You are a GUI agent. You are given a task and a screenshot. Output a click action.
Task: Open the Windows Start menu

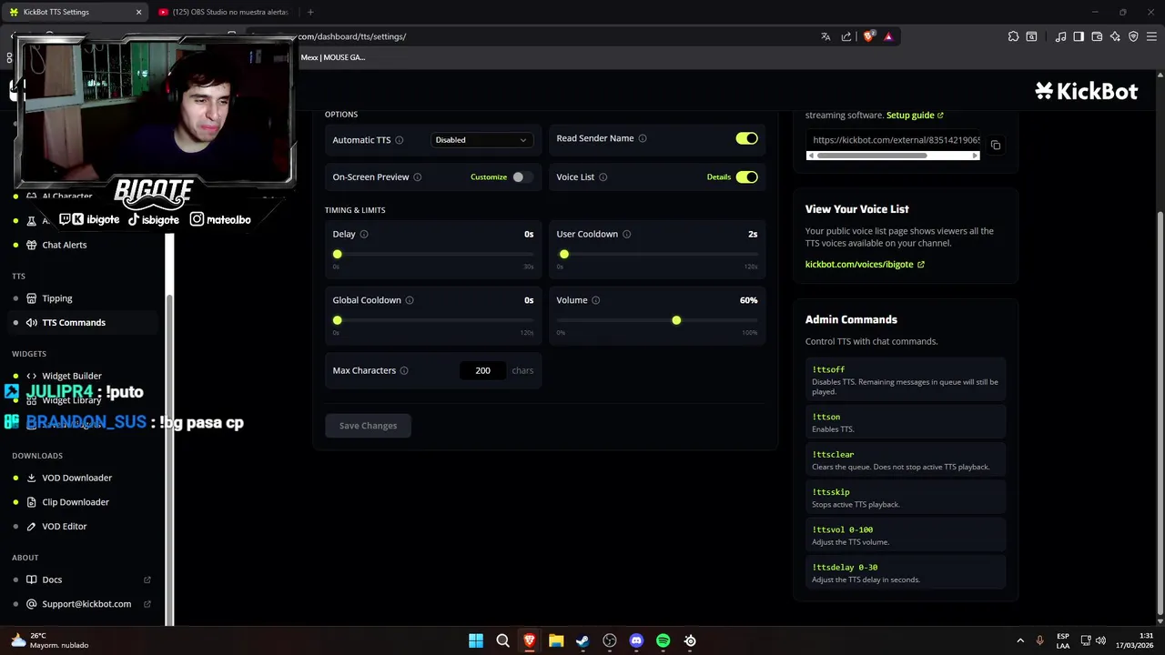pos(476,640)
